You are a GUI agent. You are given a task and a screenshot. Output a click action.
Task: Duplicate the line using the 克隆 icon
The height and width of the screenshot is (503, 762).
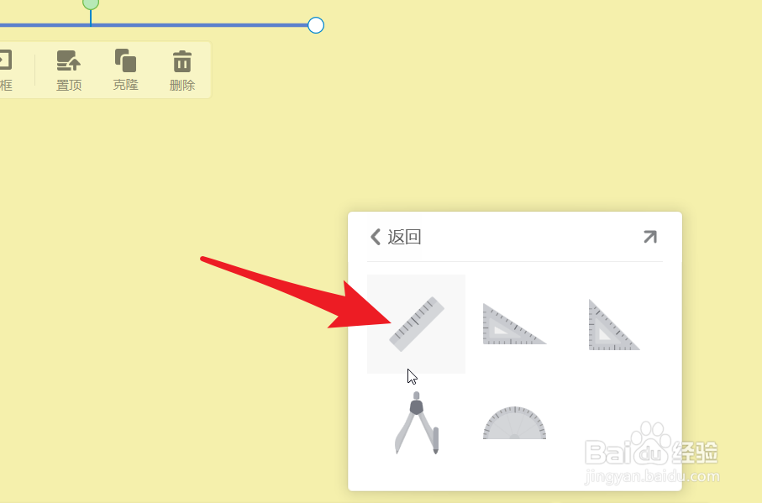[x=125, y=60]
